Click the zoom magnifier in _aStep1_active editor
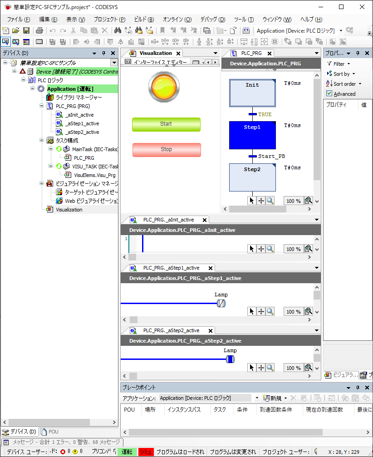The height and width of the screenshot is (457, 373). [x=270, y=311]
